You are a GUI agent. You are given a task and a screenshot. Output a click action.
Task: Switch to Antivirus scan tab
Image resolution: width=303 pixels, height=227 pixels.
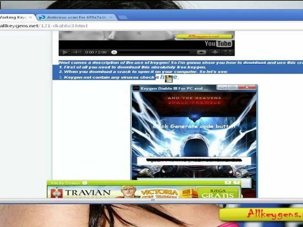coord(76,17)
